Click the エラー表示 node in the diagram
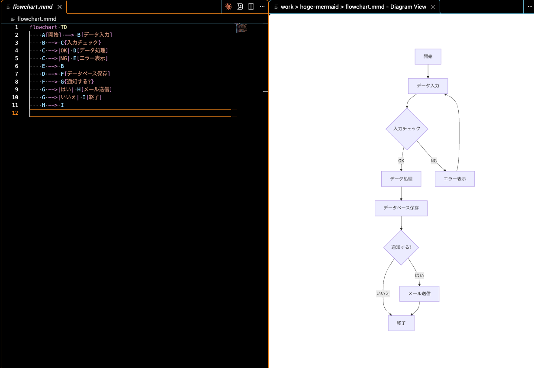The image size is (534, 368). [x=455, y=179]
